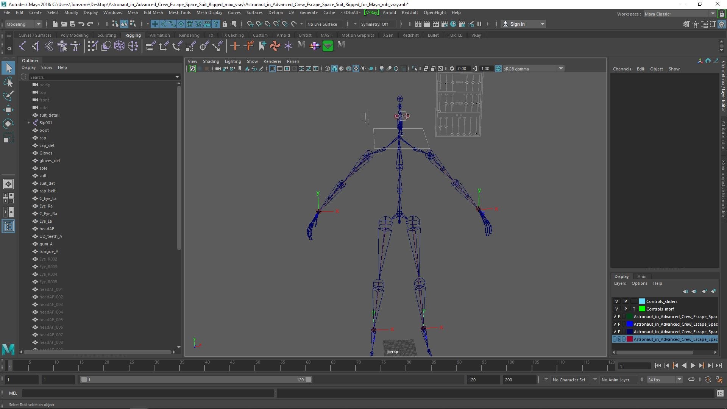The width and height of the screenshot is (727, 409).
Task: Click the green Controls_morf color swatch
Action: coord(642,309)
